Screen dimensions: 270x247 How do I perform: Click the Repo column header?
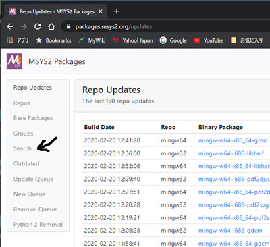[x=168, y=127]
